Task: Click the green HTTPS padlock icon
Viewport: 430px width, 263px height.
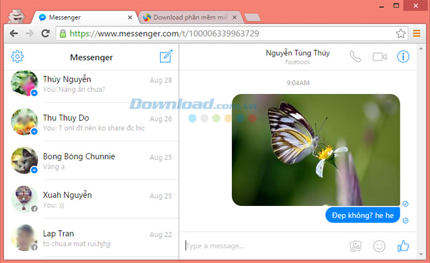Action: (x=62, y=34)
